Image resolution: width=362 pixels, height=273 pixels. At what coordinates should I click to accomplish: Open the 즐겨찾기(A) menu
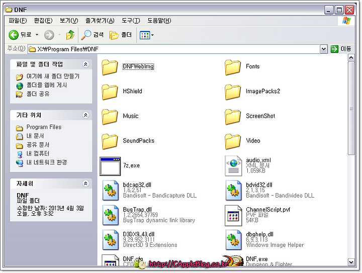100,21
